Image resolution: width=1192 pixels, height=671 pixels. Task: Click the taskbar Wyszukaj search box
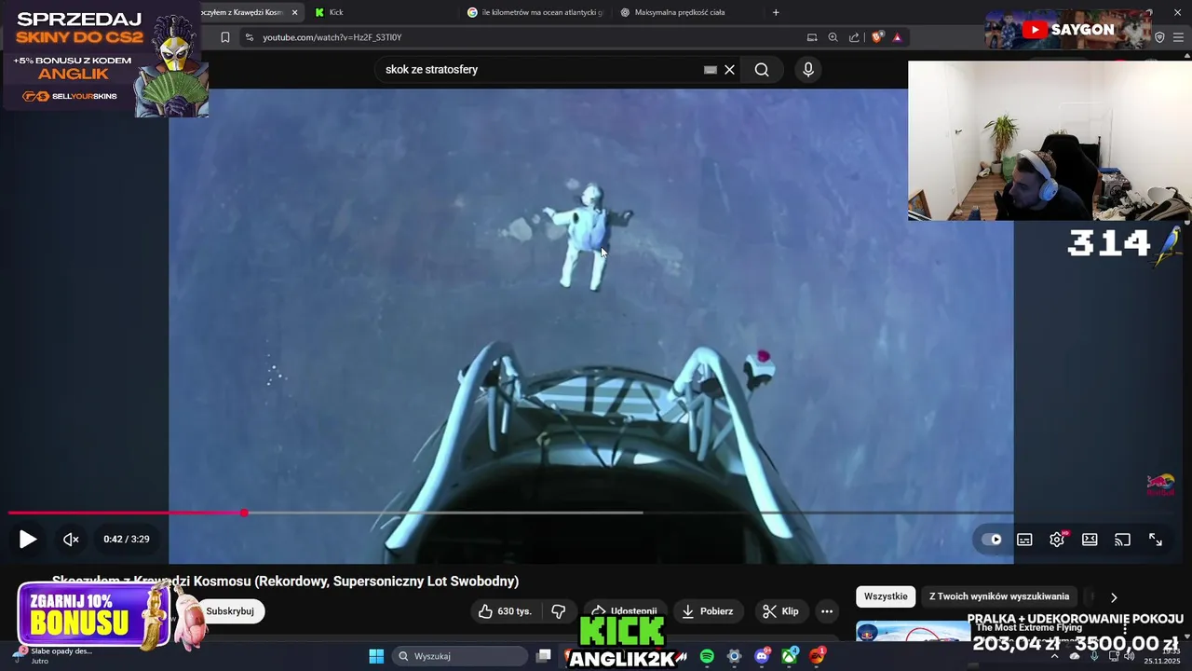pos(460,656)
